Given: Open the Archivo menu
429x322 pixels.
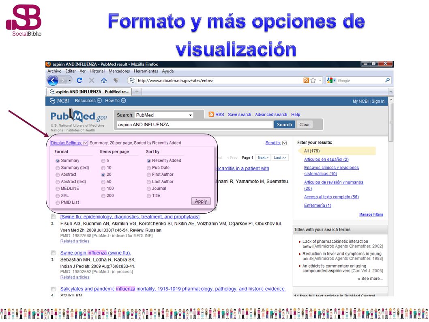Looking at the screenshot, I should point(54,71).
